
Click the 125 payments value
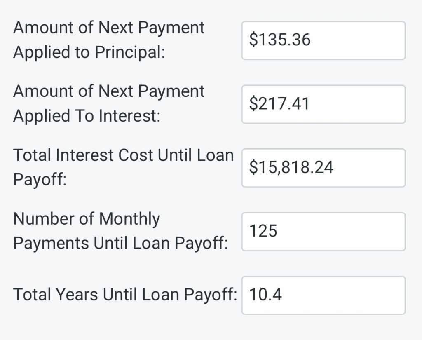pyautogui.click(x=263, y=231)
